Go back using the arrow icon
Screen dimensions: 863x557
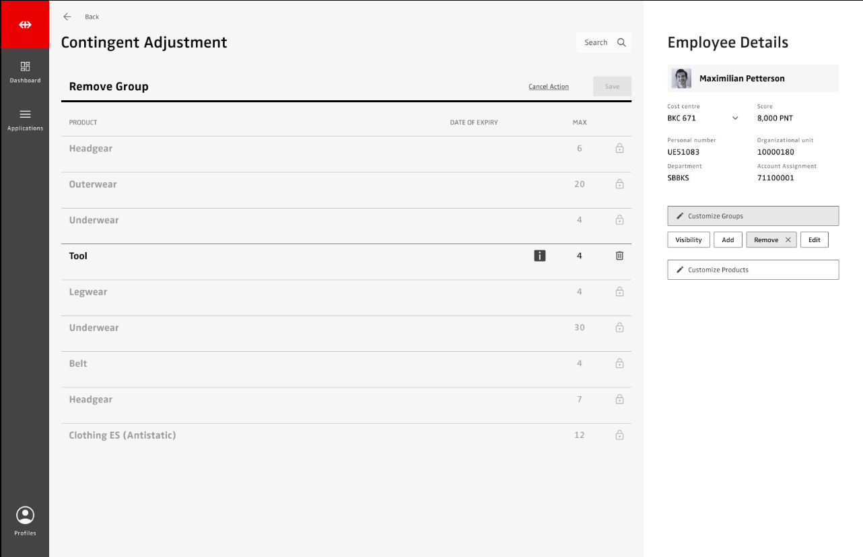[67, 17]
